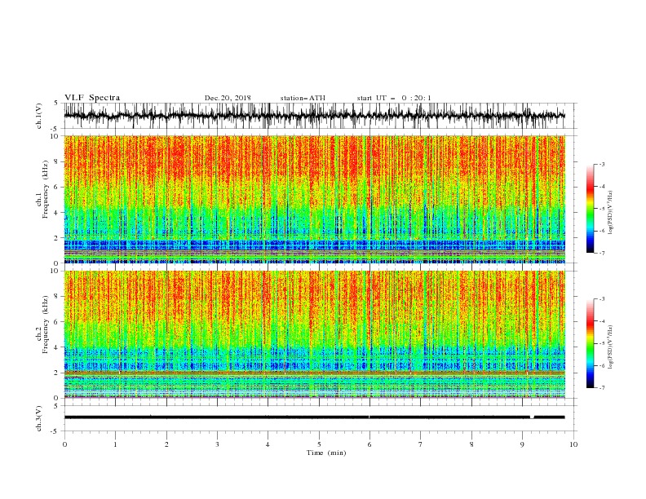Click the "-3" label on ch.2 color bar
Viewport: 646px width, 499px height.
click(x=601, y=299)
